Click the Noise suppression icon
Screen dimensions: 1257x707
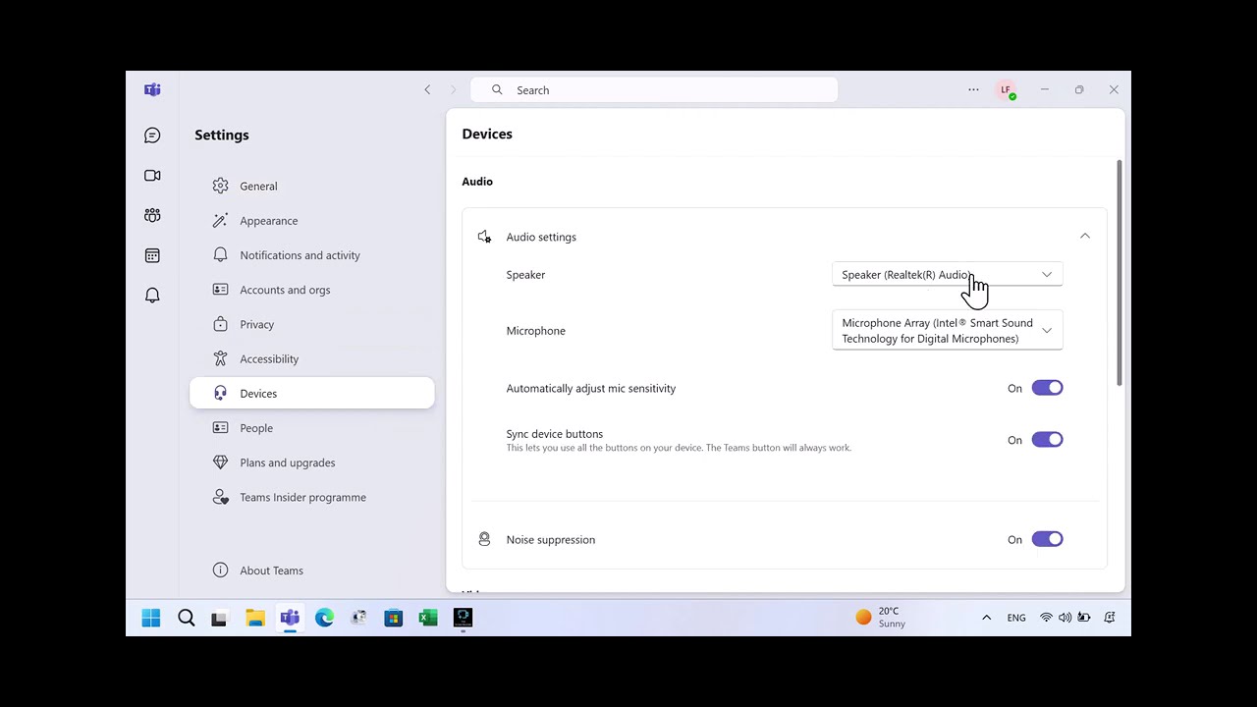pyautogui.click(x=484, y=539)
